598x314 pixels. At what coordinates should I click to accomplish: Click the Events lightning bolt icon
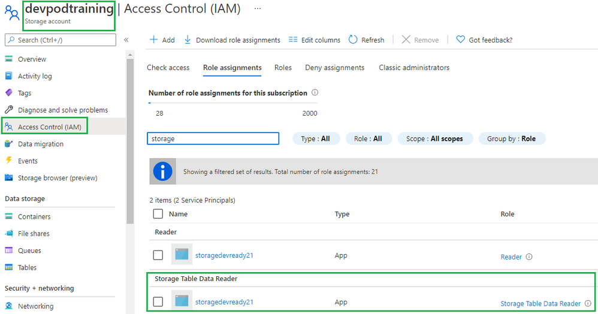click(x=8, y=161)
